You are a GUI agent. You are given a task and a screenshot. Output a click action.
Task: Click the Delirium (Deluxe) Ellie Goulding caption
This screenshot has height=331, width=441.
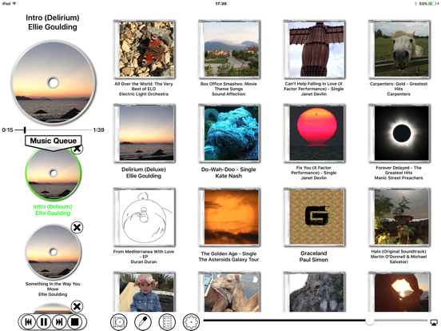(144, 173)
